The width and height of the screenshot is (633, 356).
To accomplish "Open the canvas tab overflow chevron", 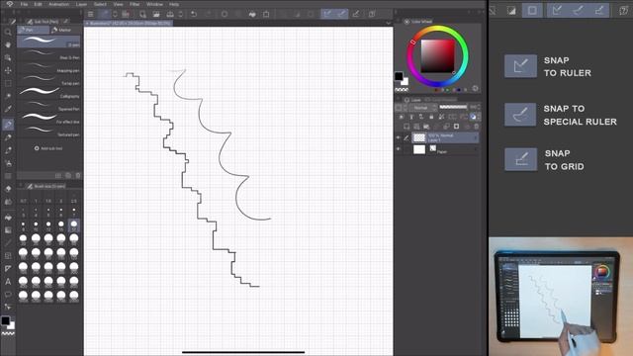I will click(x=389, y=23).
